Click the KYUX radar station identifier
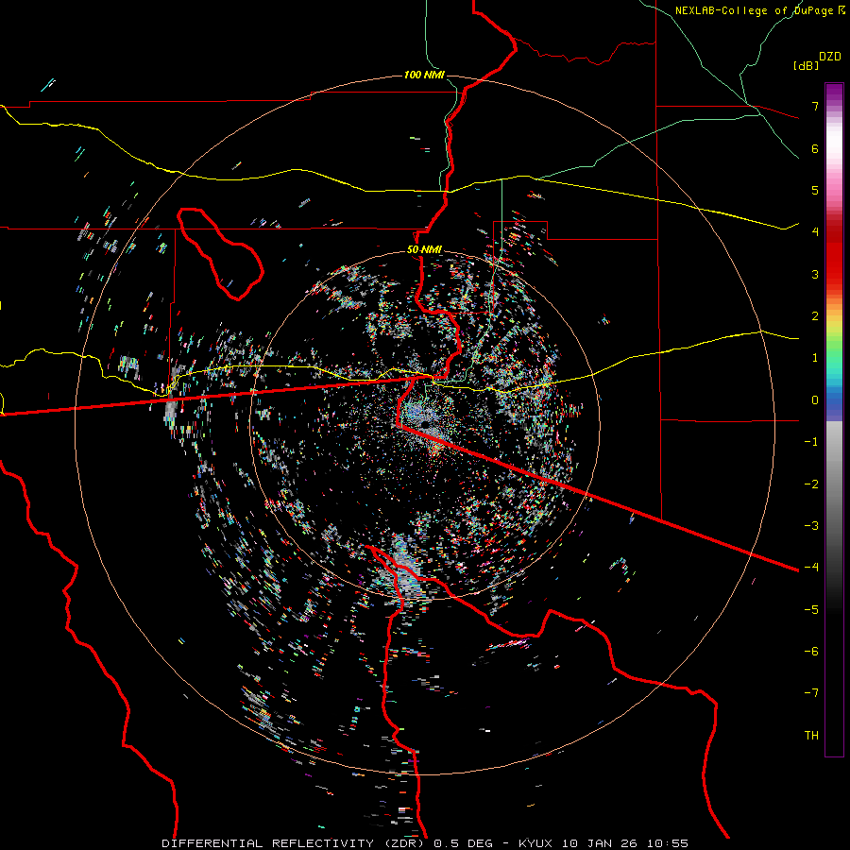The height and width of the screenshot is (850, 850). pyautogui.click(x=535, y=843)
